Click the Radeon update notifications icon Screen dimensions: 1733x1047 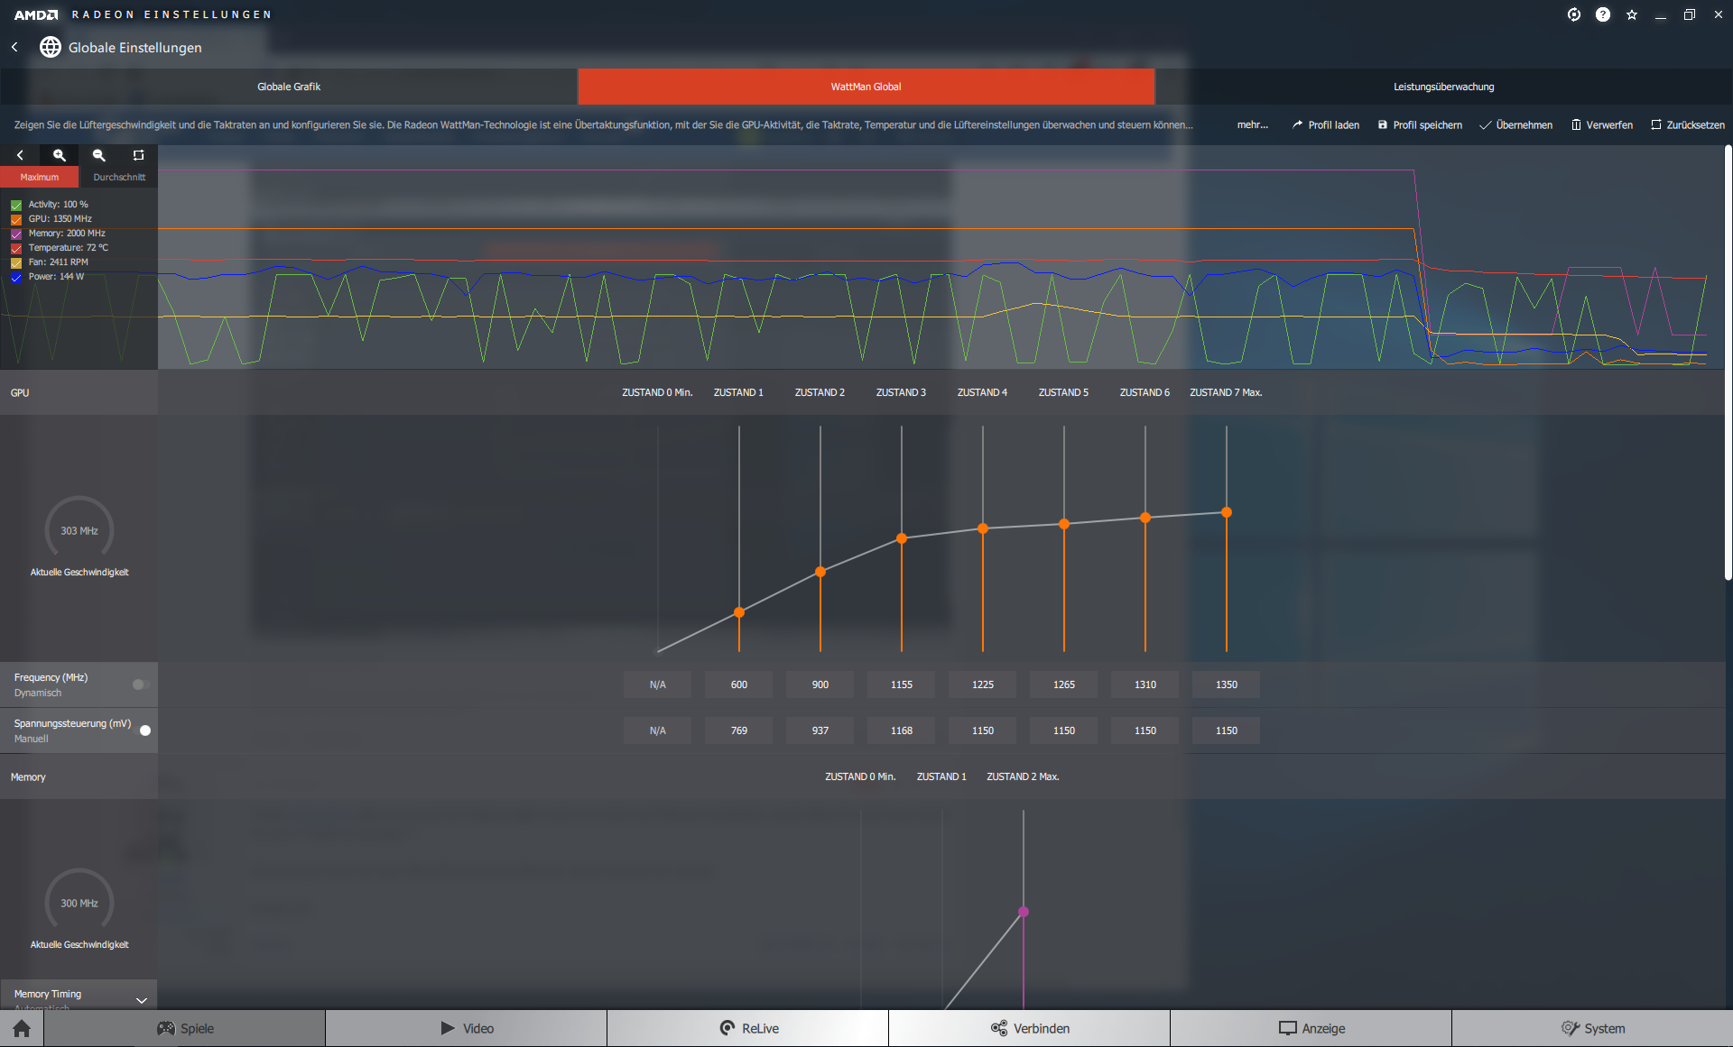[x=1573, y=14]
